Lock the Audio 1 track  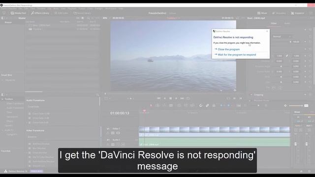(x=108, y=144)
